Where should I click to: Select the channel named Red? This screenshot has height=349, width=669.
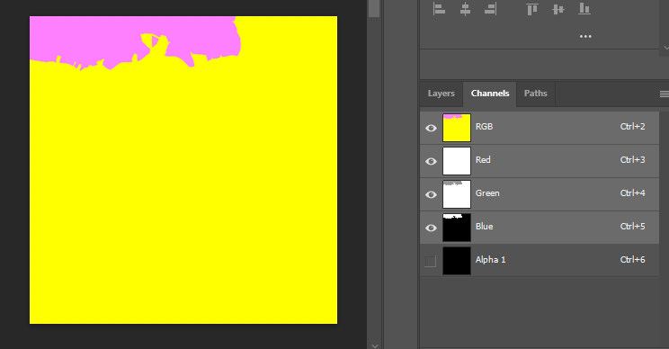click(540, 161)
